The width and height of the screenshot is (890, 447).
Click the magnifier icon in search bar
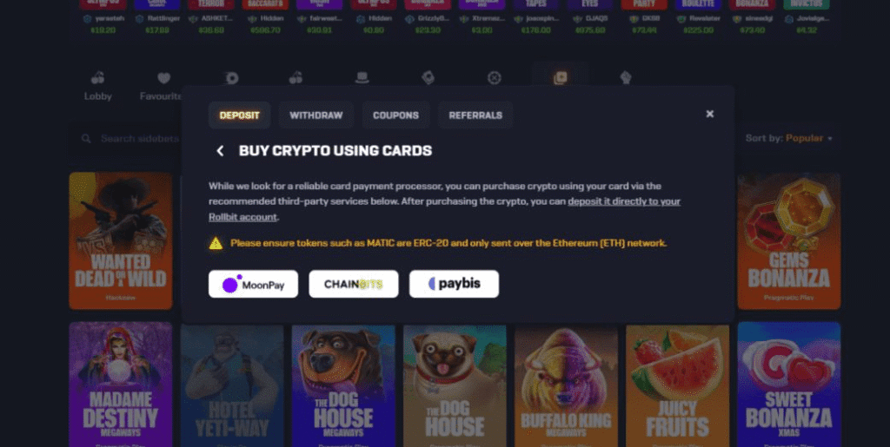click(86, 138)
